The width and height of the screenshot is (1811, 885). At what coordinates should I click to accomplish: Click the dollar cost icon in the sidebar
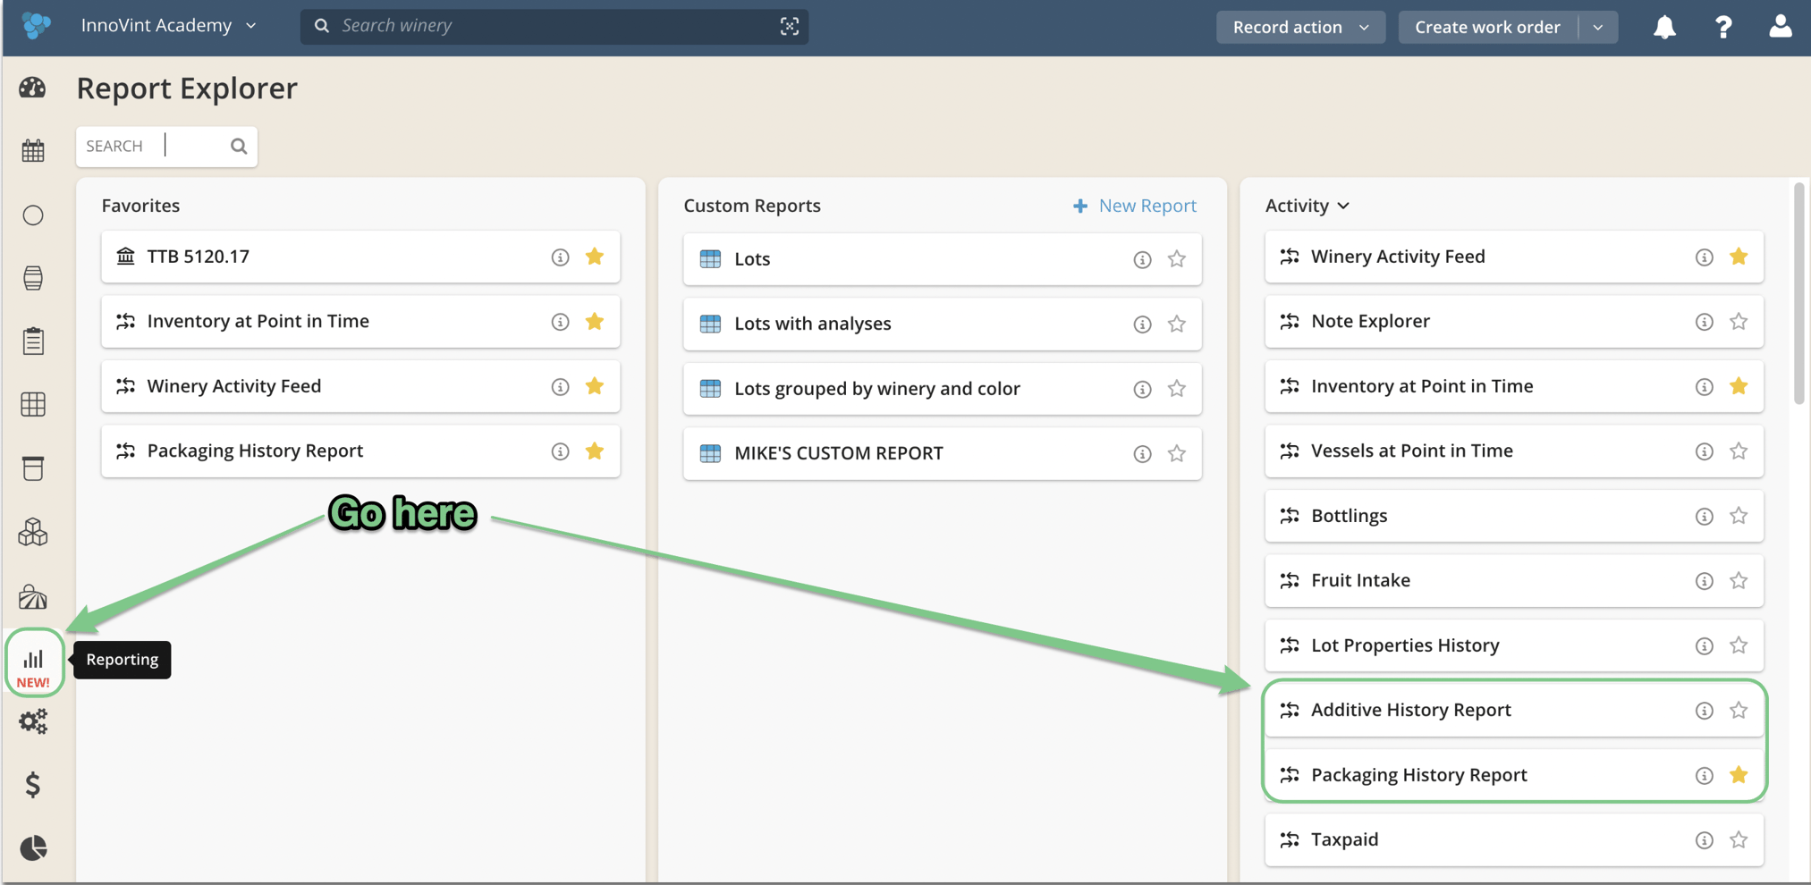click(33, 785)
